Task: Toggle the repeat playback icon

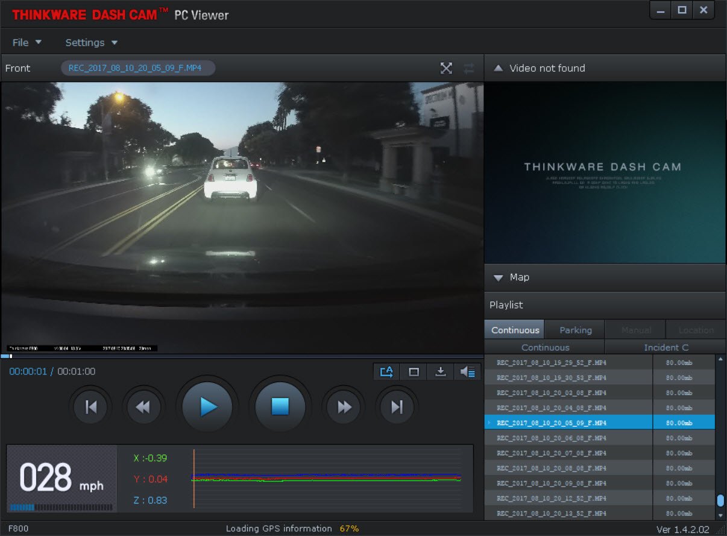Action: pyautogui.click(x=387, y=371)
